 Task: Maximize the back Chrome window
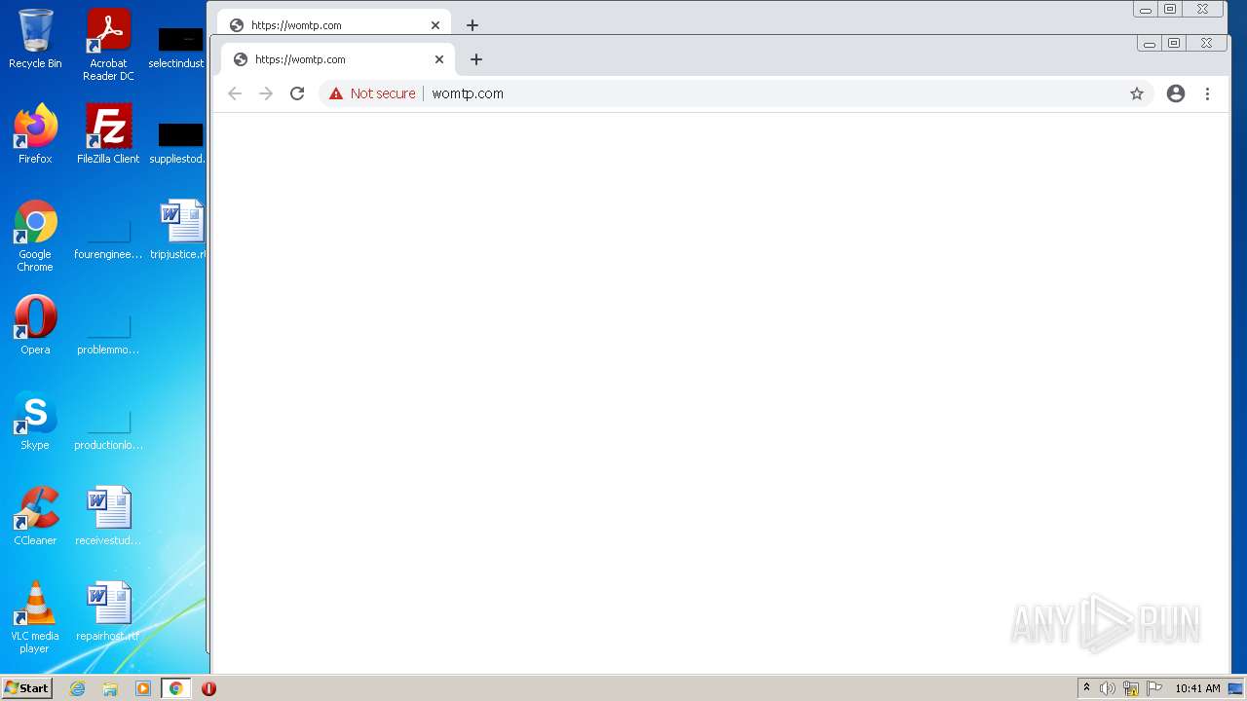[1170, 10]
